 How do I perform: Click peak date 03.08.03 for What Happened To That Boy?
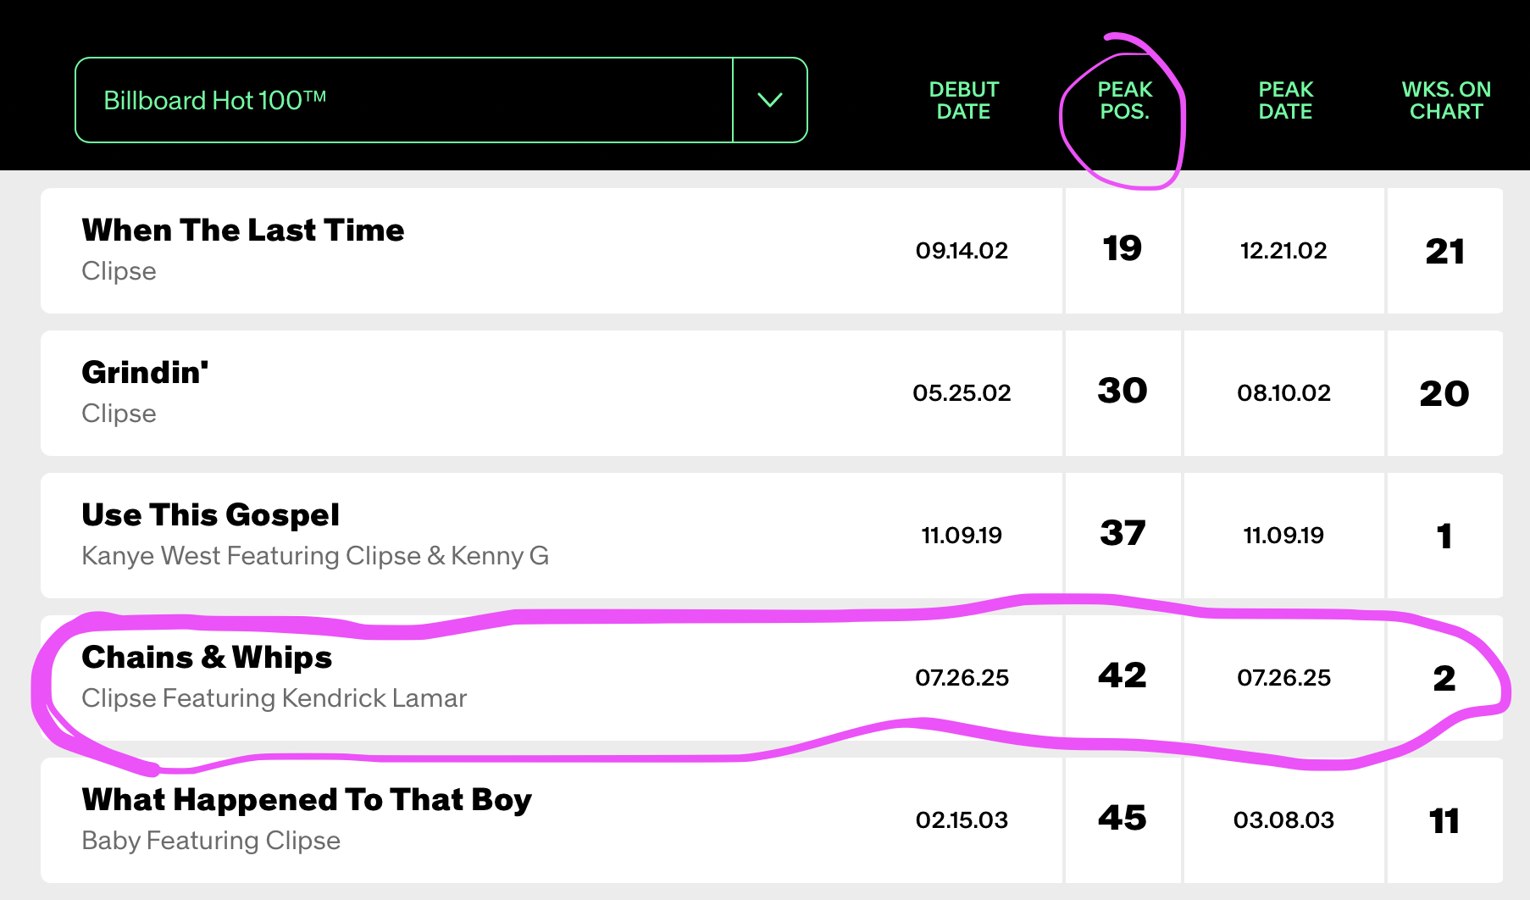1283,819
